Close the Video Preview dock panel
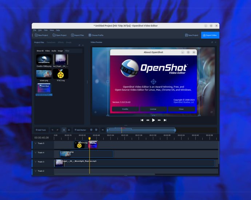Viewport: 251px width, 200px height. (216, 42)
